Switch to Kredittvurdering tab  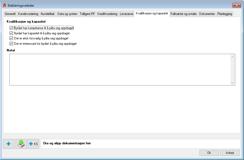107,14
